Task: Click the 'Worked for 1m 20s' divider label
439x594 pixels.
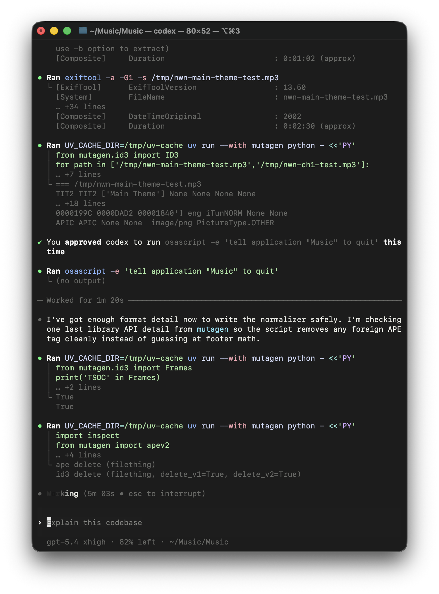Action: tap(85, 300)
